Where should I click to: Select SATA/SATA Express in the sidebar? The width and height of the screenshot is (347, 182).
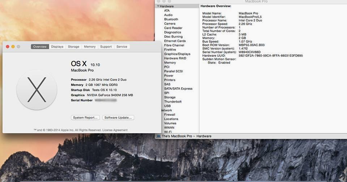pos(178,88)
